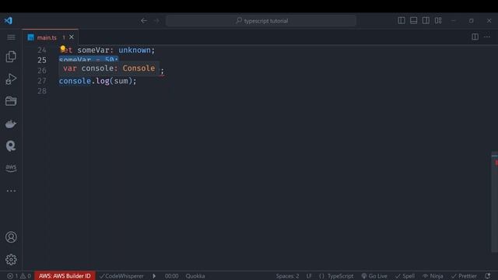Open the Docker panel
The image size is (498, 280).
[x=11, y=124]
